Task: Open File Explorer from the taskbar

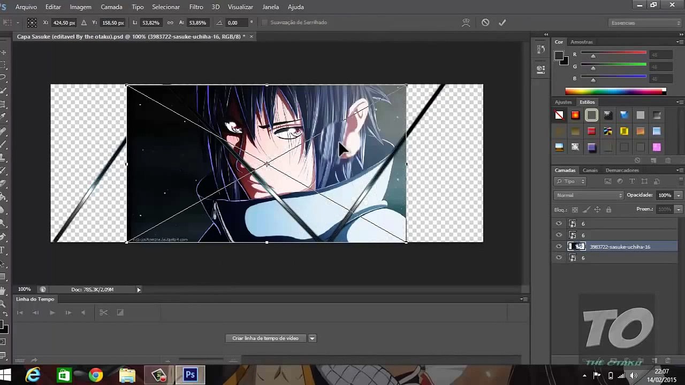Action: tap(127, 375)
